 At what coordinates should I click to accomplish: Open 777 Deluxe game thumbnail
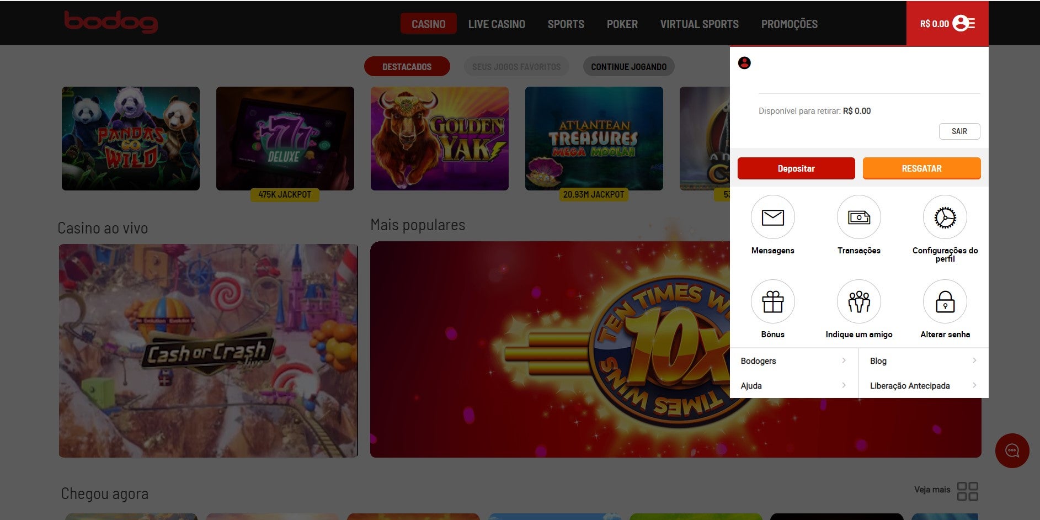coord(285,139)
